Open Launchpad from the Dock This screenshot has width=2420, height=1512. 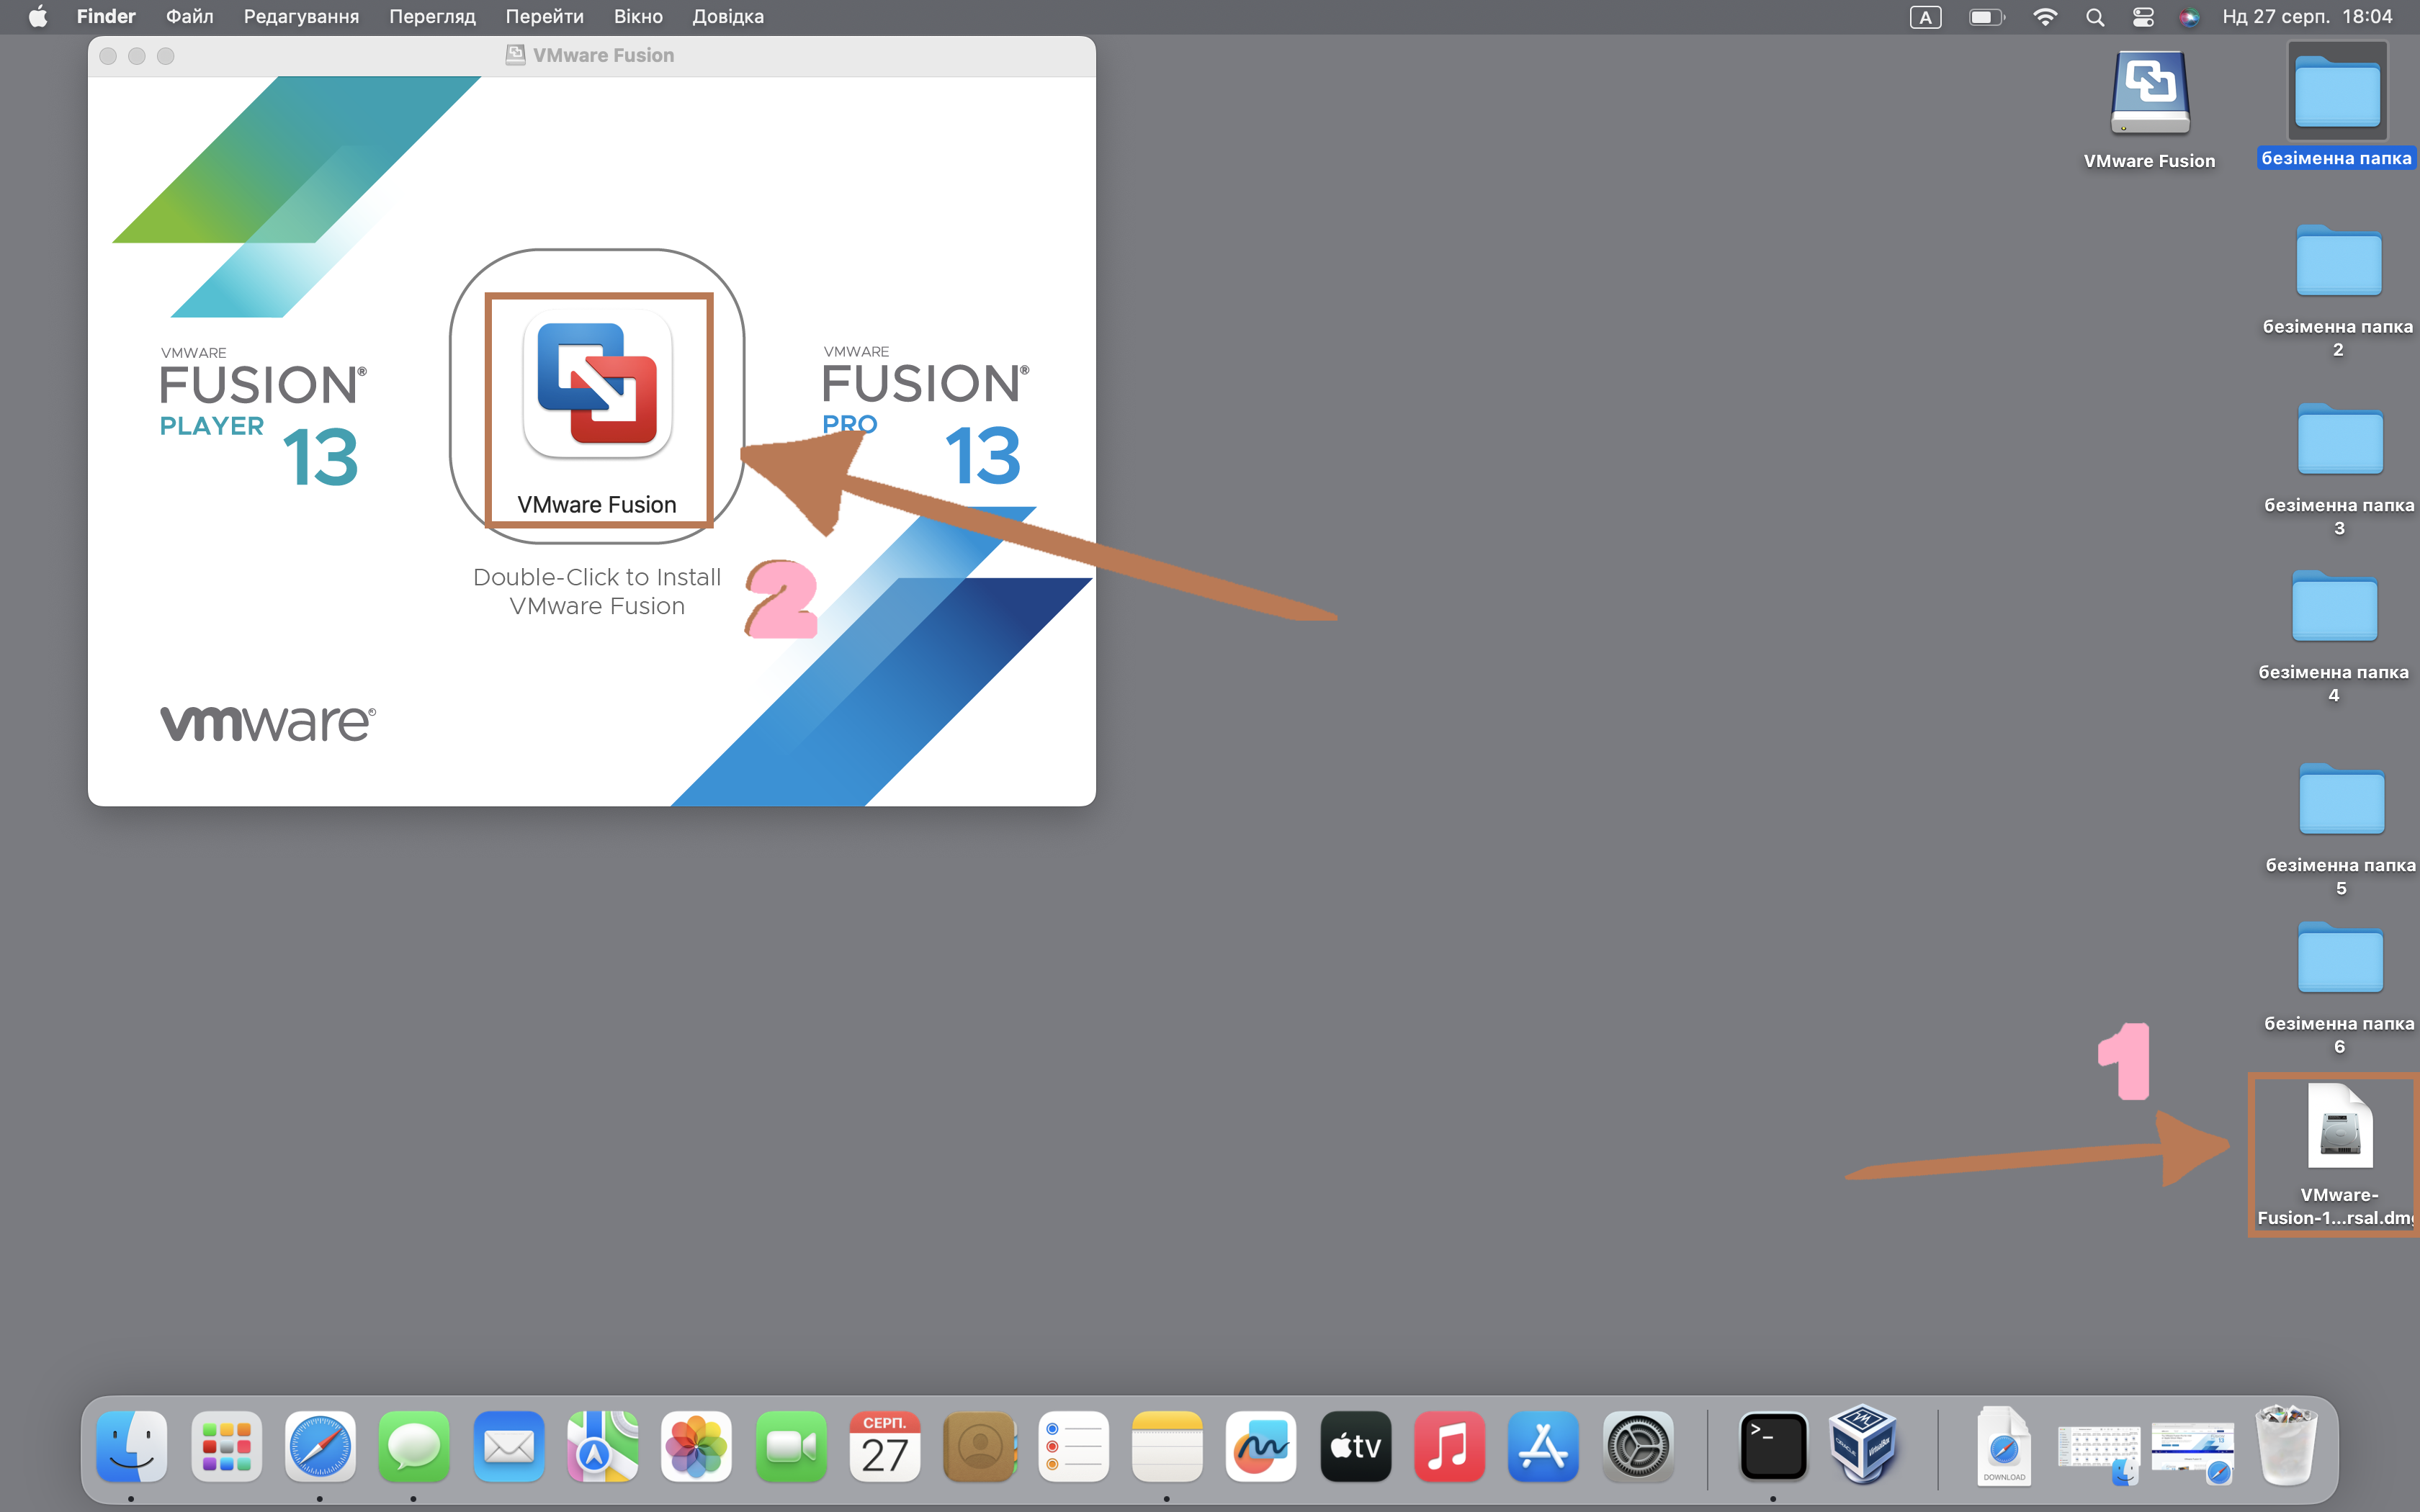pyautogui.click(x=226, y=1446)
